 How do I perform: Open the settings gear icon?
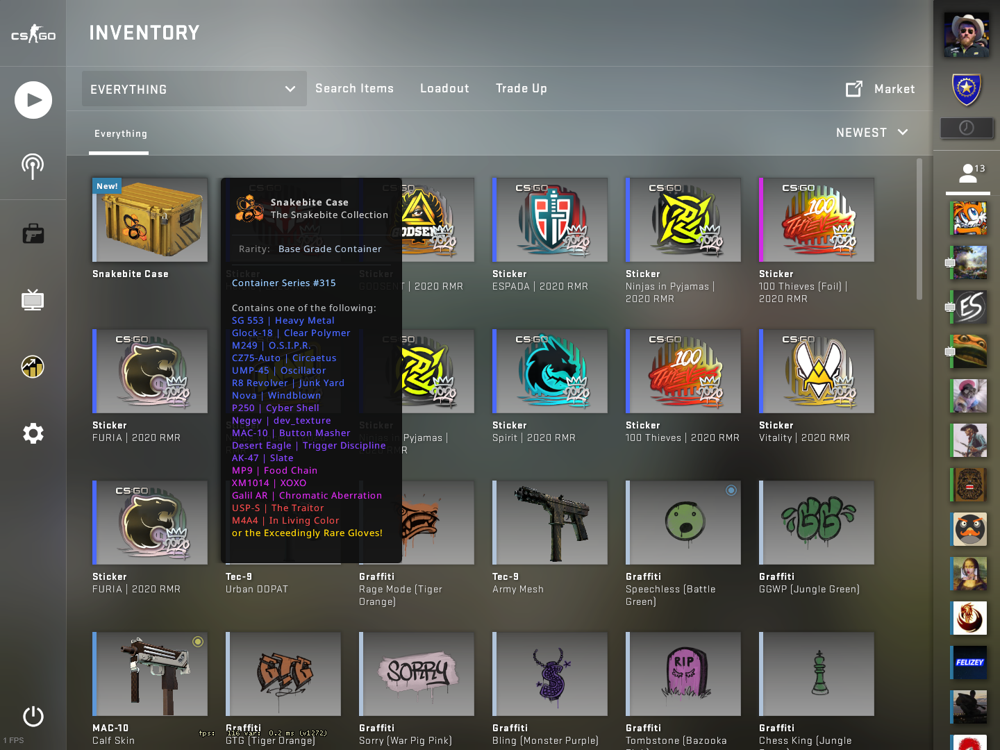tap(33, 433)
